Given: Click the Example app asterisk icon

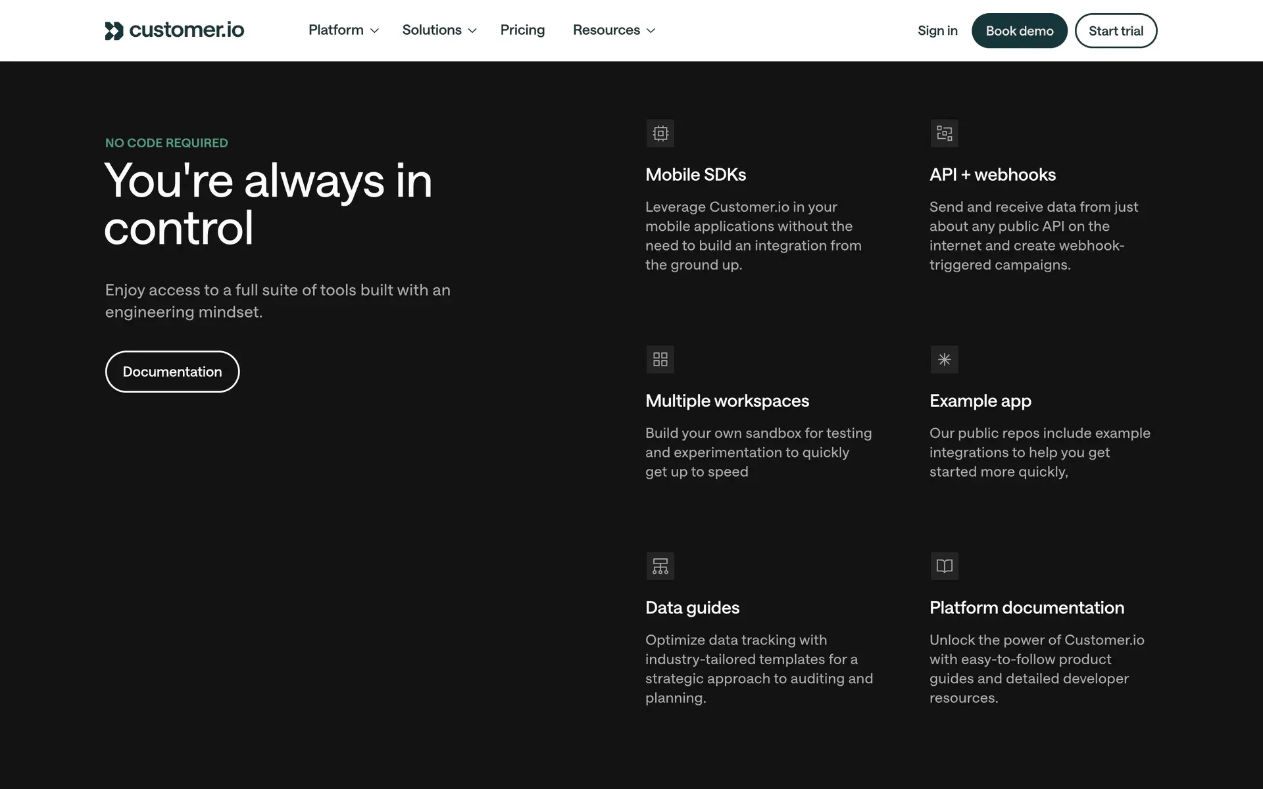Looking at the screenshot, I should tap(944, 360).
